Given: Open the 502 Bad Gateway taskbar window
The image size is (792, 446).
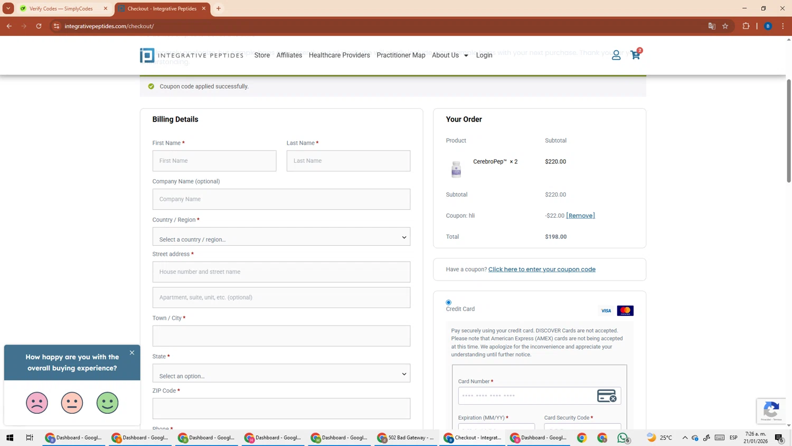Looking at the screenshot, I should tap(406, 438).
